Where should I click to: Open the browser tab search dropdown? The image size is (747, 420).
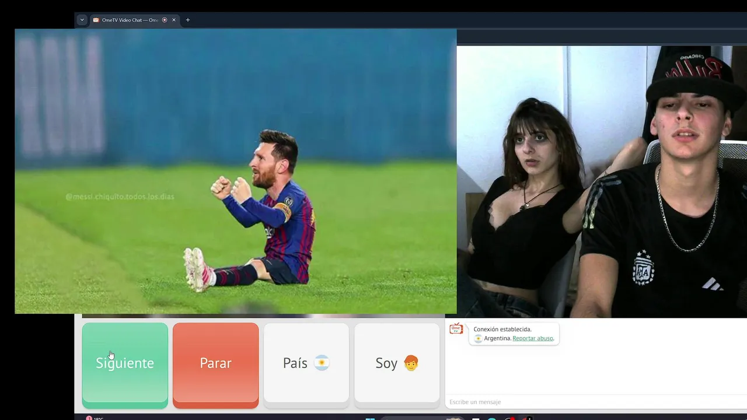coord(82,20)
